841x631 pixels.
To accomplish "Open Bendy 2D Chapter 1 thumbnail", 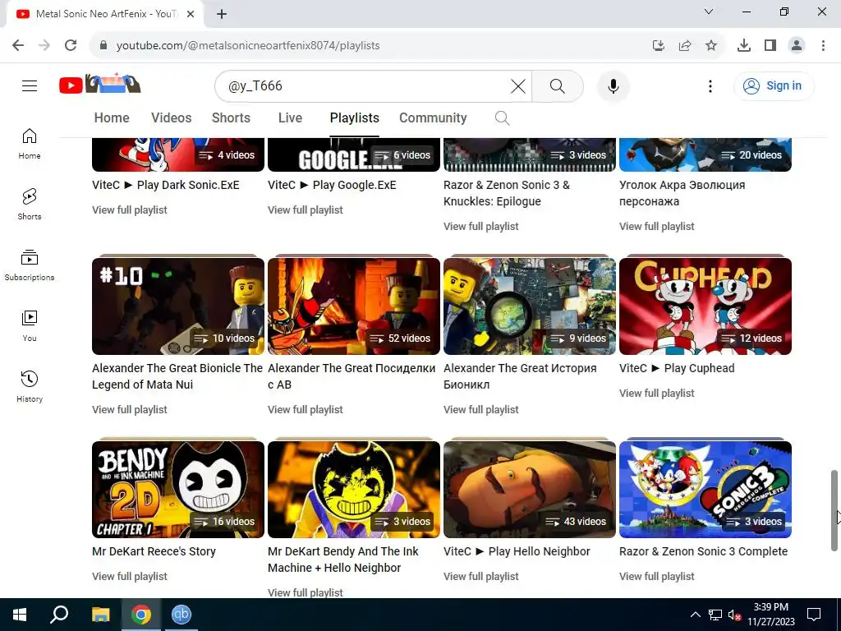I will [178, 490].
